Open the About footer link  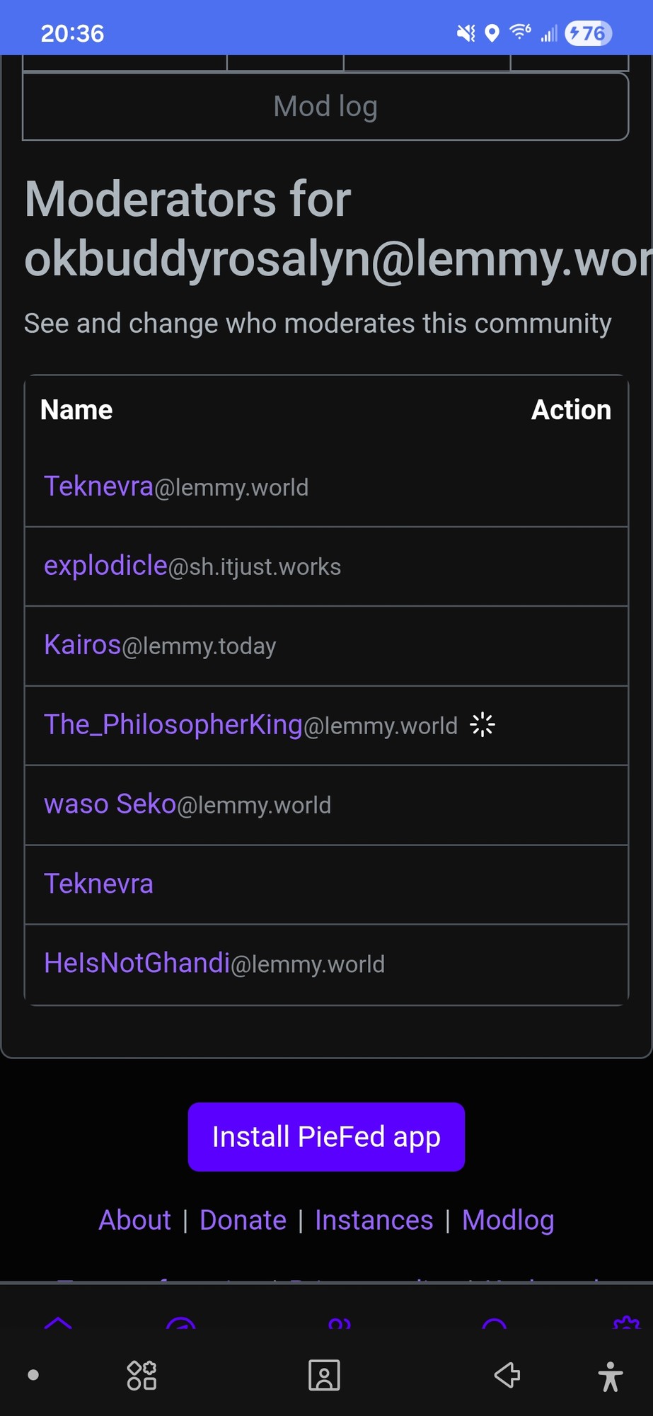pos(134,1220)
